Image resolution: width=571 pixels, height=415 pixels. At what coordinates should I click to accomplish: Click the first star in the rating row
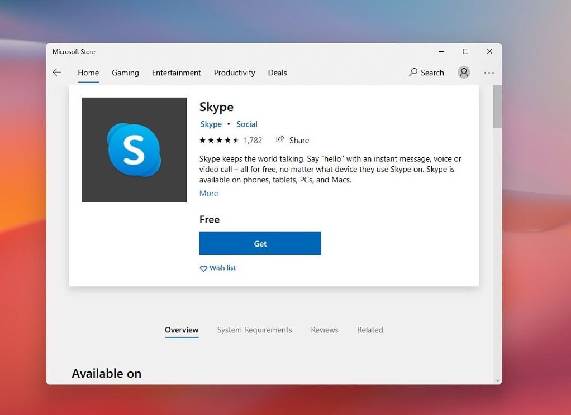click(x=203, y=140)
